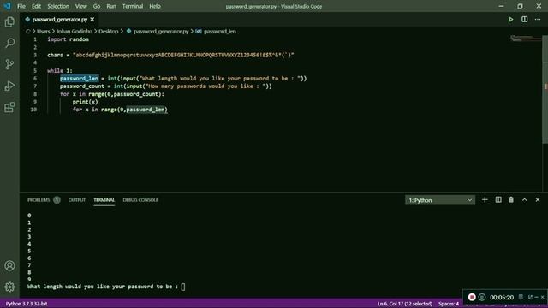Image resolution: width=548 pixels, height=308 pixels.
Task: Click the Problems count badge 1
Action: pyautogui.click(x=57, y=200)
